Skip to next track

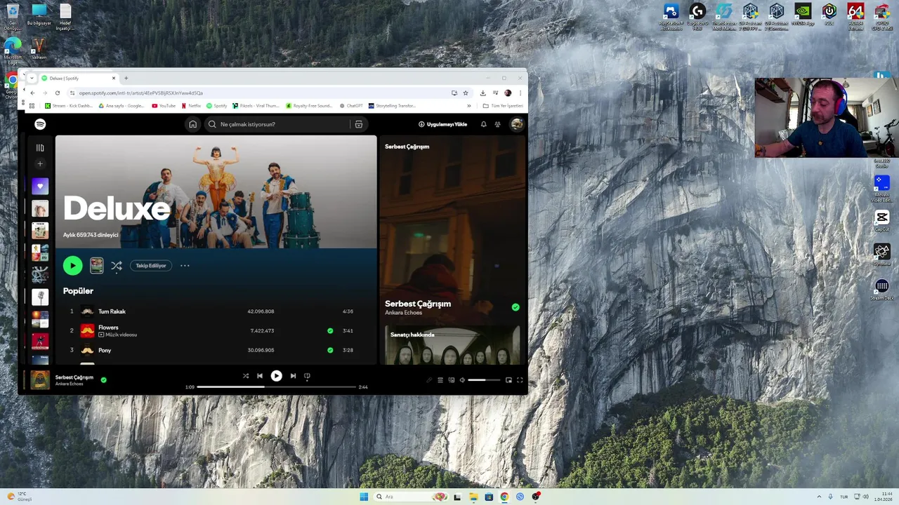(x=293, y=376)
